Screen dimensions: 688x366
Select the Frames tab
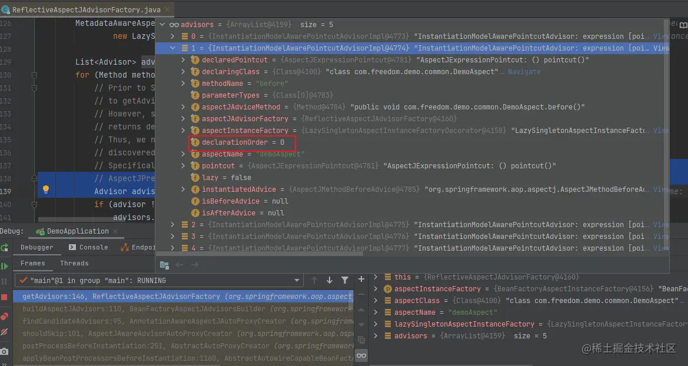(33, 263)
